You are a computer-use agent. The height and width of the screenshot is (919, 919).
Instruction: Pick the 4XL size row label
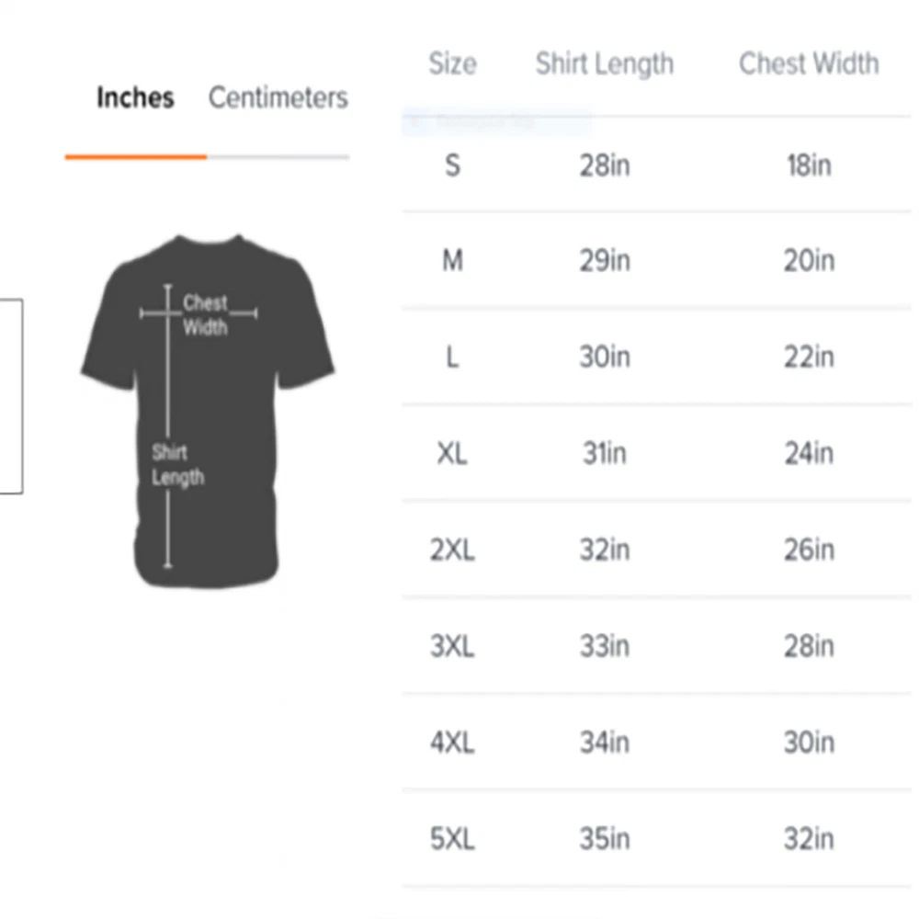tap(452, 743)
